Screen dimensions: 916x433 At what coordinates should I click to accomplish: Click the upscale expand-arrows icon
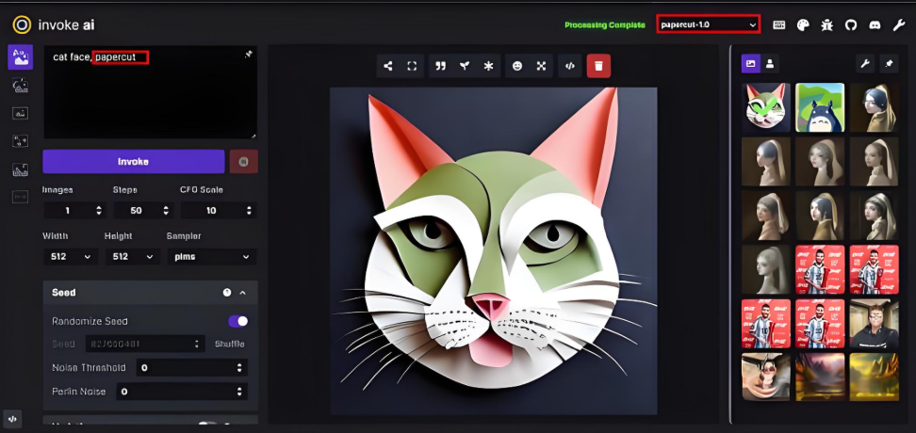(541, 66)
